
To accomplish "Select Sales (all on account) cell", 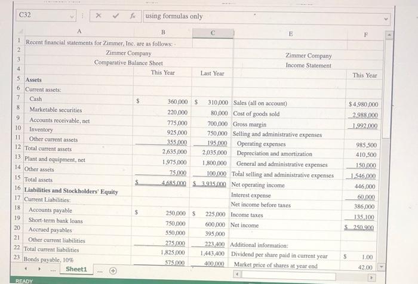I will tap(260, 103).
